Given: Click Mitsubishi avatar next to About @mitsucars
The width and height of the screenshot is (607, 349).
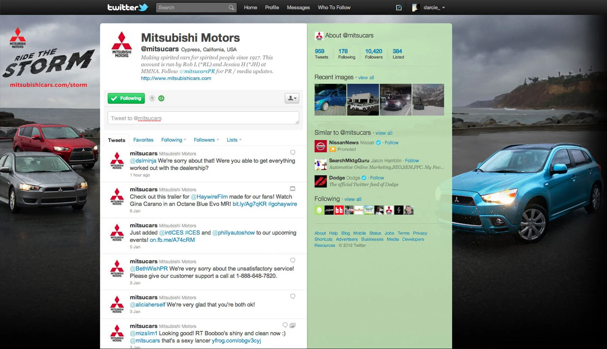Looking at the screenshot, I should coord(319,36).
